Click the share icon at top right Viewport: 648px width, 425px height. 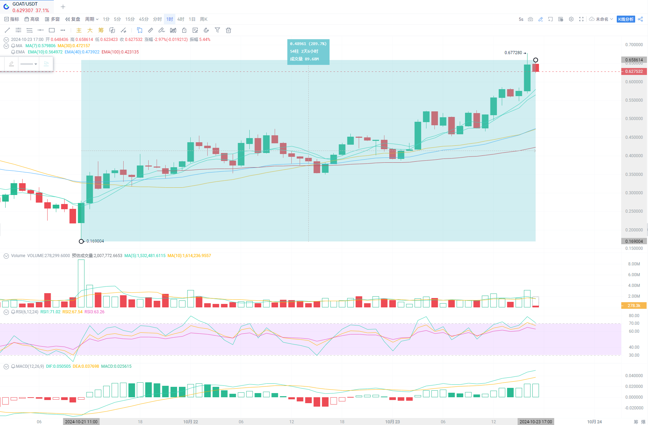(x=640, y=19)
